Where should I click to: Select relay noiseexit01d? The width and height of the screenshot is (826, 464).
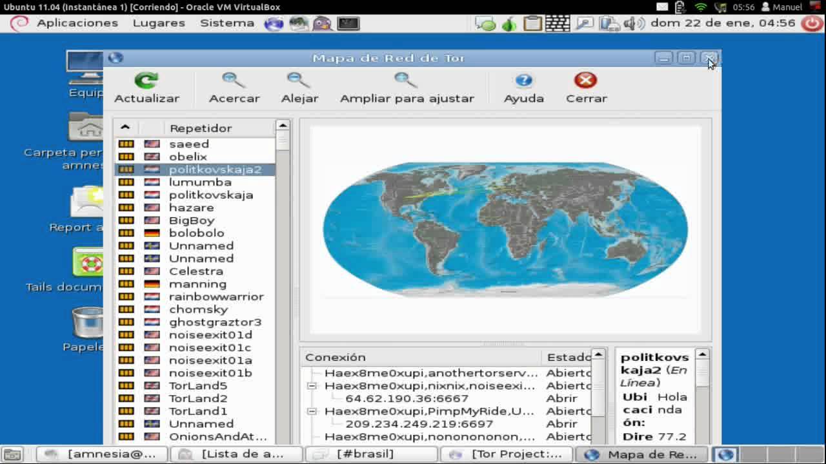(195, 335)
